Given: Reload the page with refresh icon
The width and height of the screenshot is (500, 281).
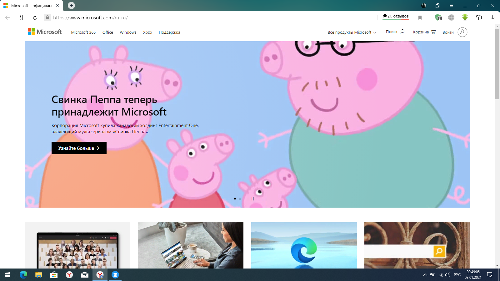Looking at the screenshot, I should [x=35, y=17].
